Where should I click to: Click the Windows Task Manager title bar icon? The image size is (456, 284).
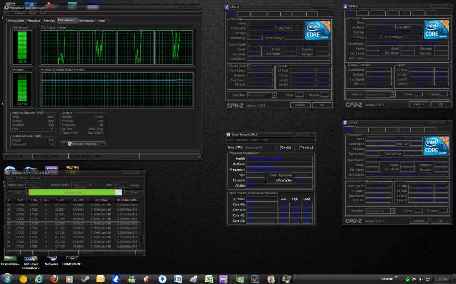pyautogui.click(x=6, y=8)
